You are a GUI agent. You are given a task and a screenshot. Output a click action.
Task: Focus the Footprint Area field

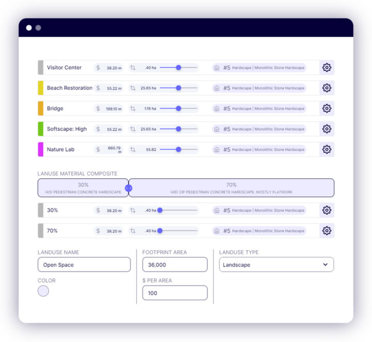click(175, 265)
